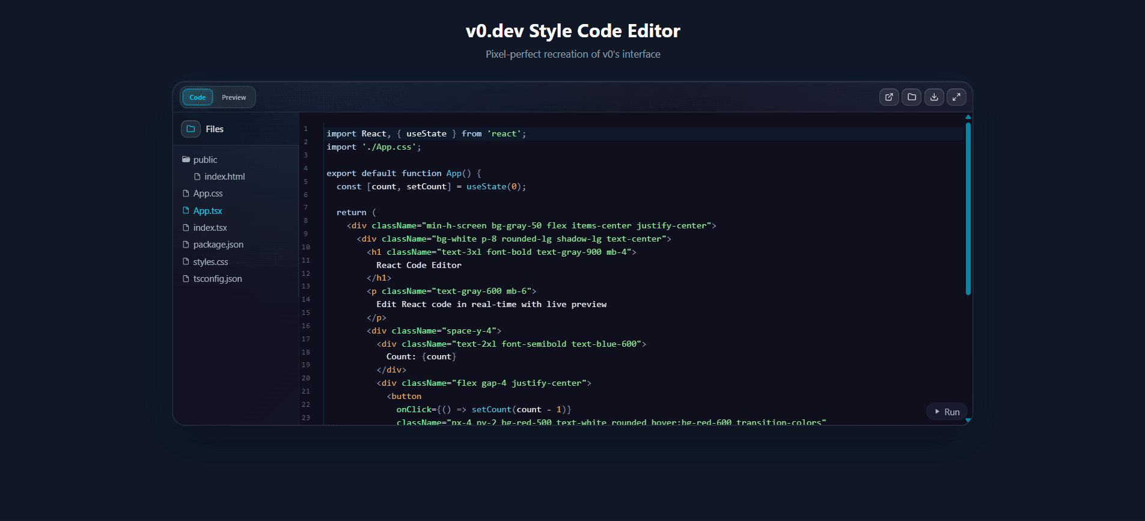Click 'v0.dev Style Code Editor' heading
1145x521 pixels.
tap(573, 31)
